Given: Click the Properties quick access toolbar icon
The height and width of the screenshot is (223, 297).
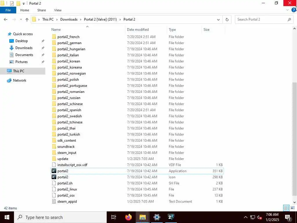Looking at the screenshot, I should (12, 3).
